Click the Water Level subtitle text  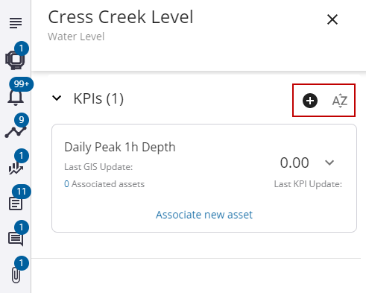[x=76, y=37]
